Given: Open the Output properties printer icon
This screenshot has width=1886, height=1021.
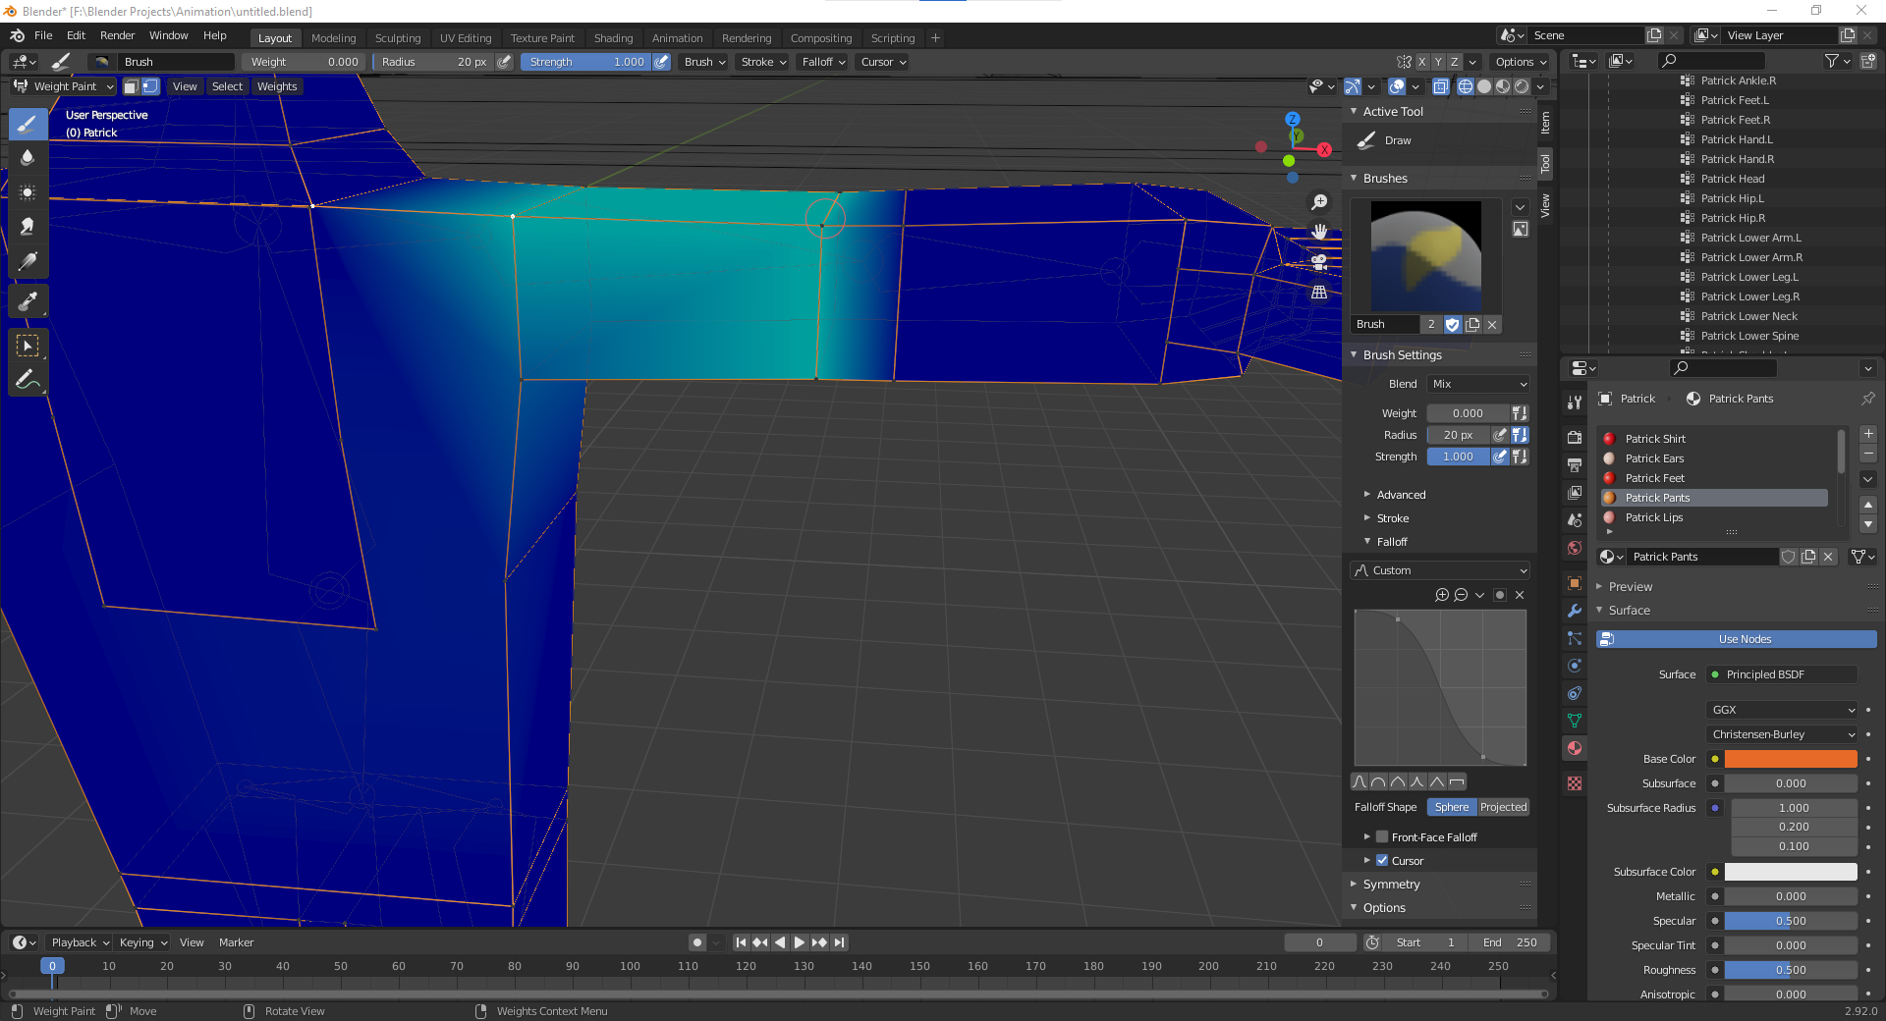Looking at the screenshot, I should (x=1575, y=465).
